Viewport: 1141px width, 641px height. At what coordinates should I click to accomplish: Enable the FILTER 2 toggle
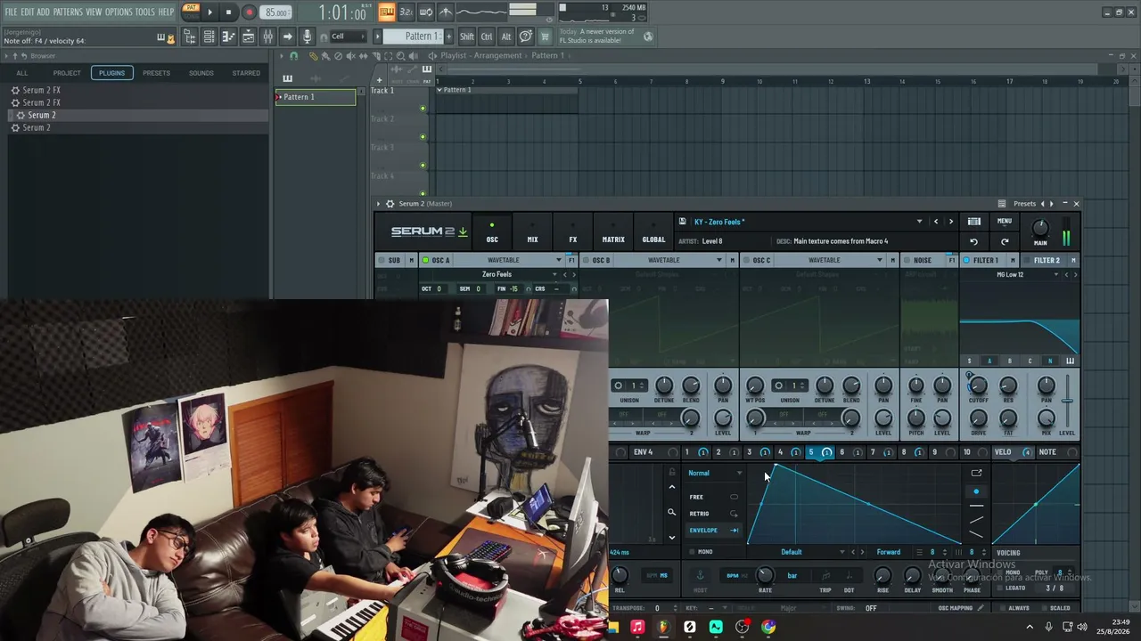pyautogui.click(x=1027, y=260)
